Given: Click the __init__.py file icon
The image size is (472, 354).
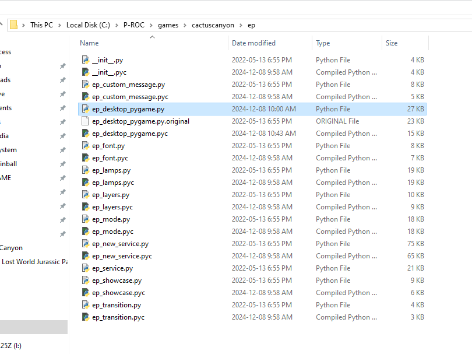Looking at the screenshot, I should (x=86, y=60).
